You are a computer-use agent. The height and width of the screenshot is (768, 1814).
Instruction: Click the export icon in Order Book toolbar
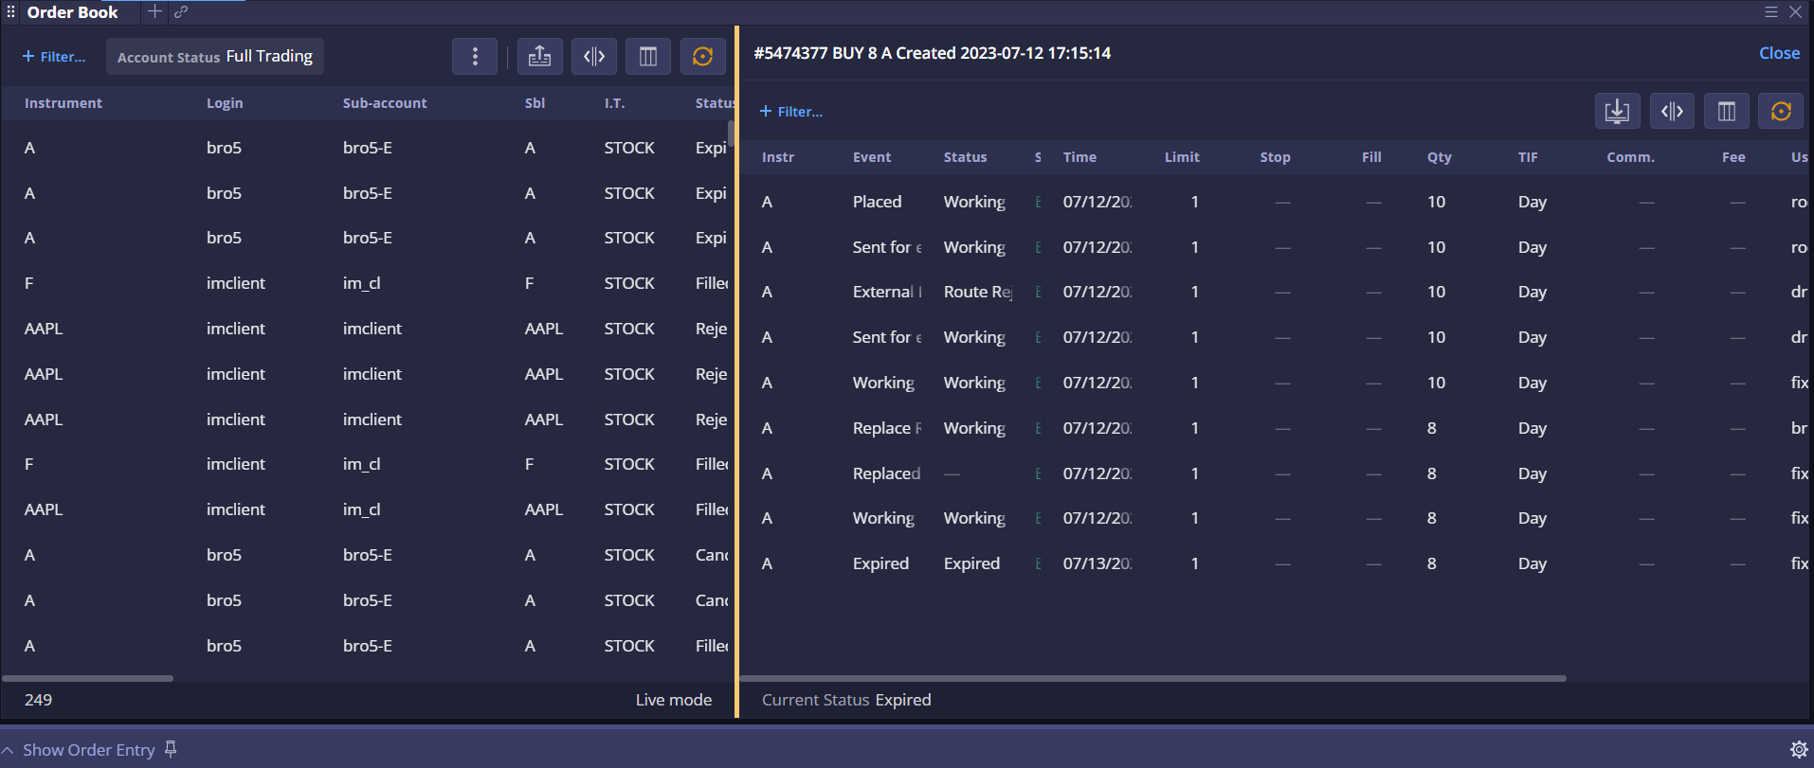pos(539,57)
